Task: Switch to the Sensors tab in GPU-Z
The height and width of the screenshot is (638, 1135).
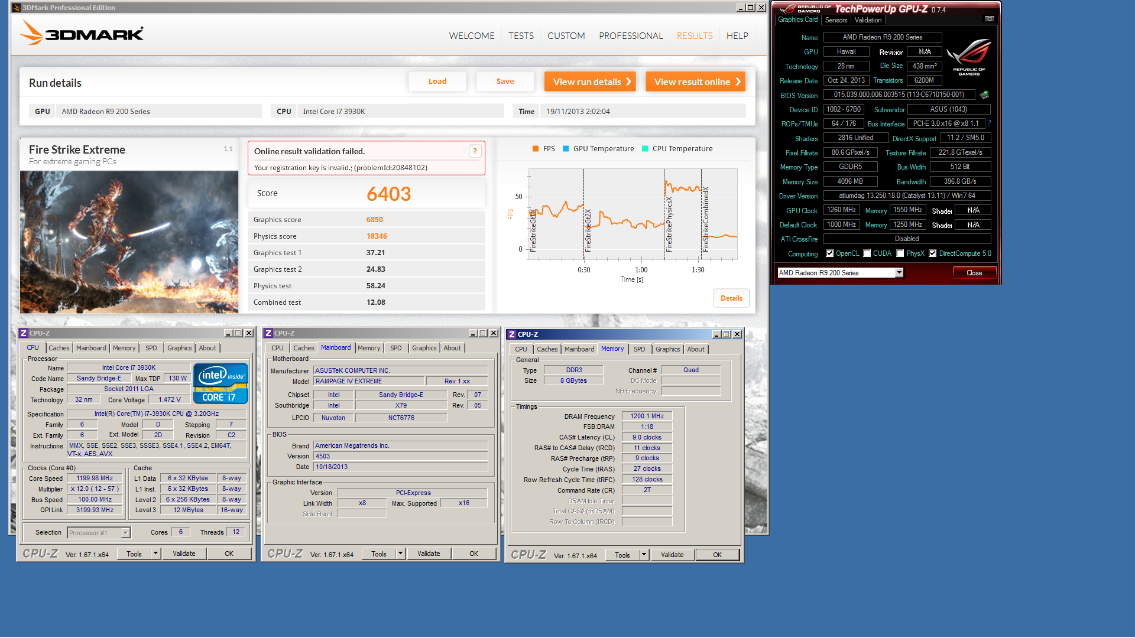Action: (836, 20)
